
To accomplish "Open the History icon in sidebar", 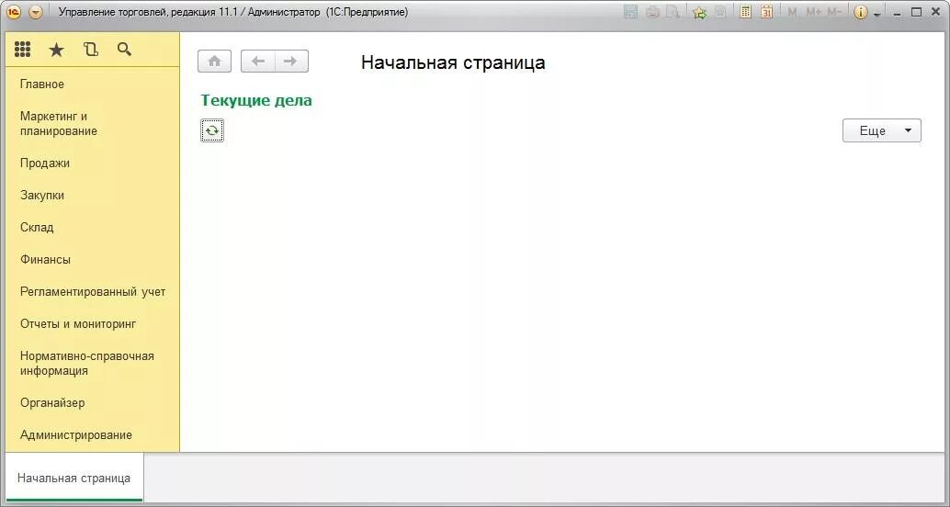I will (90, 50).
